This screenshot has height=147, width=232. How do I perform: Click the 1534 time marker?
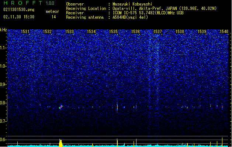click(x=91, y=32)
